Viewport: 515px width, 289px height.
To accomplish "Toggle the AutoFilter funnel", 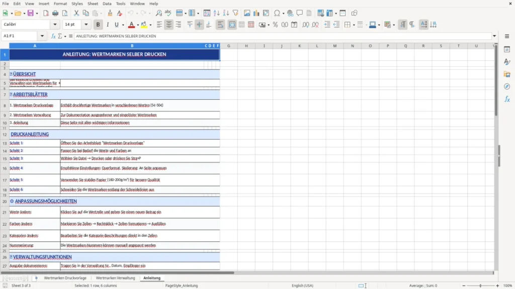I will [235, 13].
